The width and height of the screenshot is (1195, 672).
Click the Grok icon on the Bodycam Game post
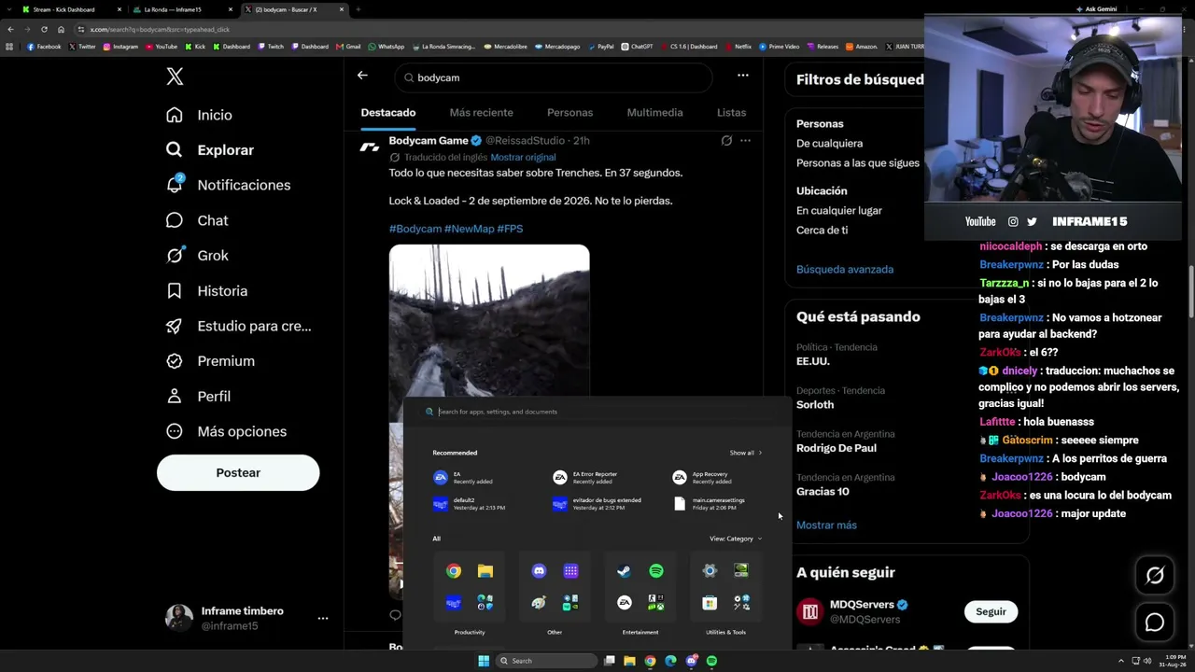[x=726, y=141]
